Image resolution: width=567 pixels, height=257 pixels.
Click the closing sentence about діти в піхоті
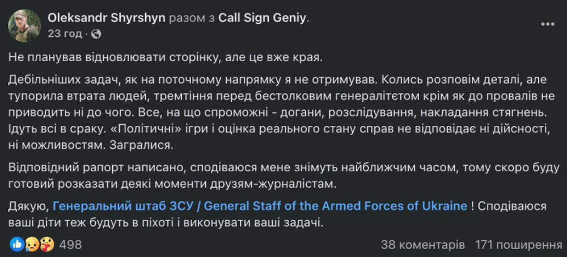(278, 214)
